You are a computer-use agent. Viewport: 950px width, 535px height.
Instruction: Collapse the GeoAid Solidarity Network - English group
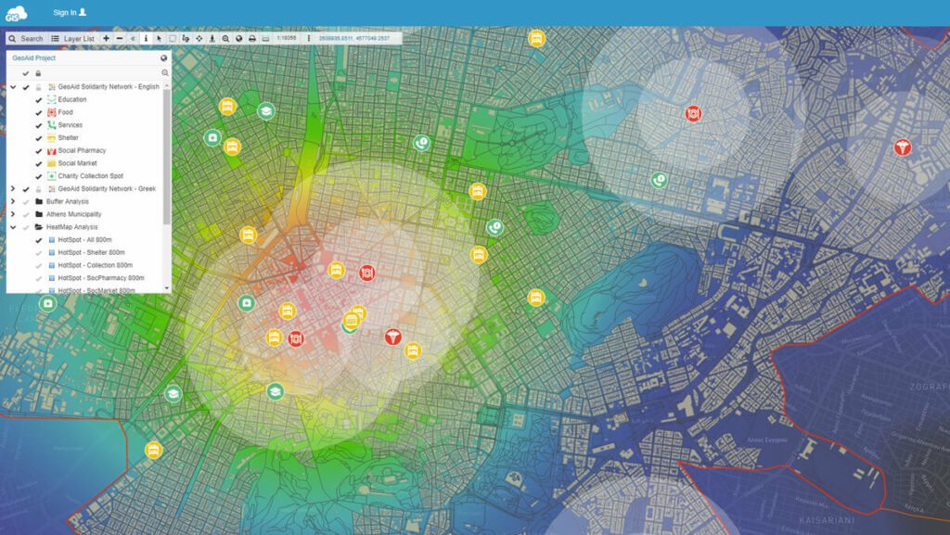[13, 87]
